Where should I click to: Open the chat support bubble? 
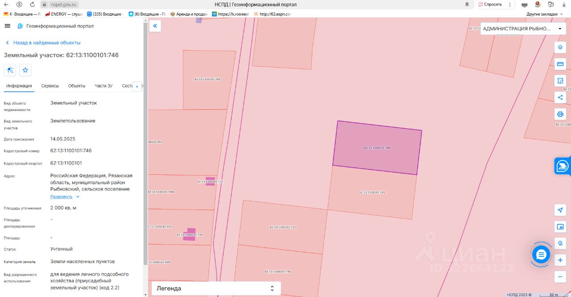(x=541, y=255)
